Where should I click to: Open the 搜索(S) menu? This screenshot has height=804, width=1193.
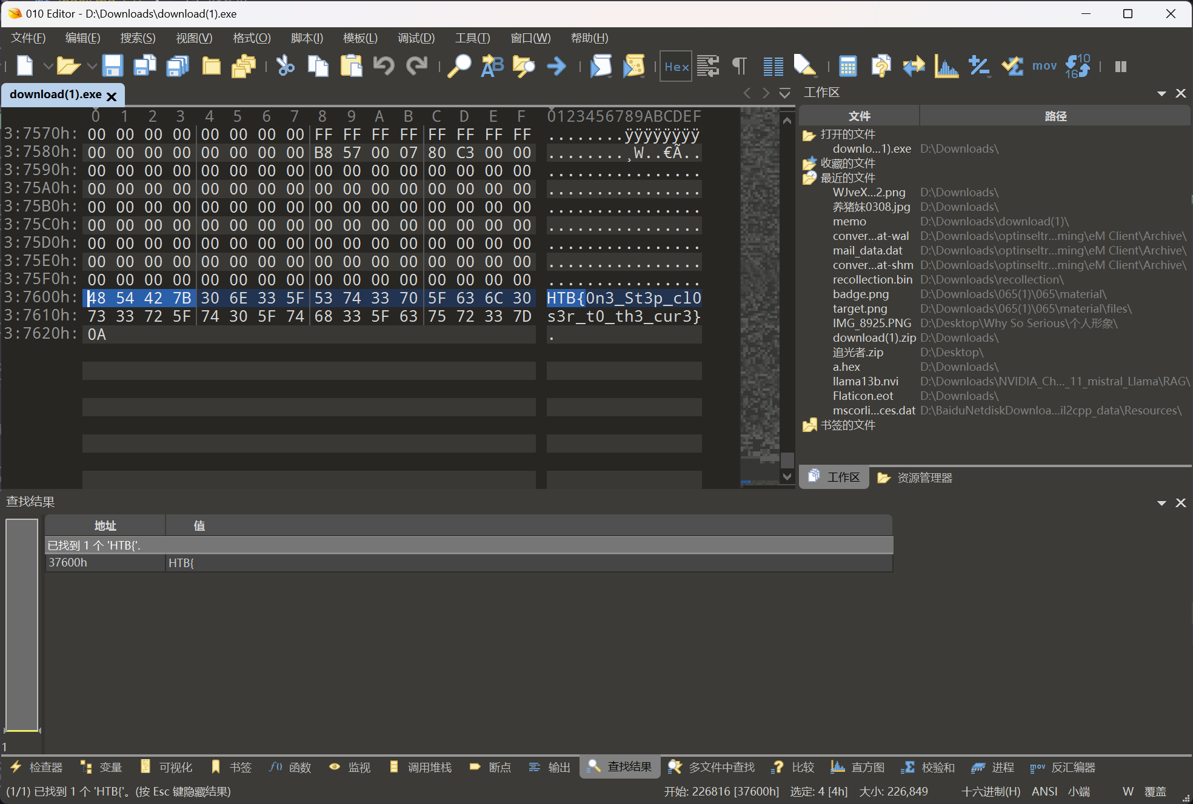(x=138, y=38)
